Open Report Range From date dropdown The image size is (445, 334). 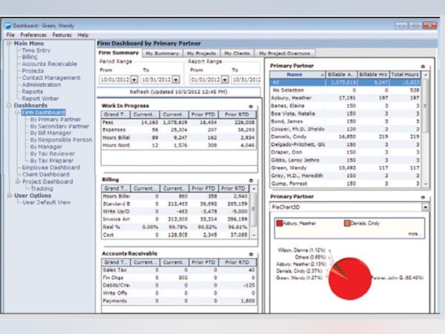pos(225,80)
